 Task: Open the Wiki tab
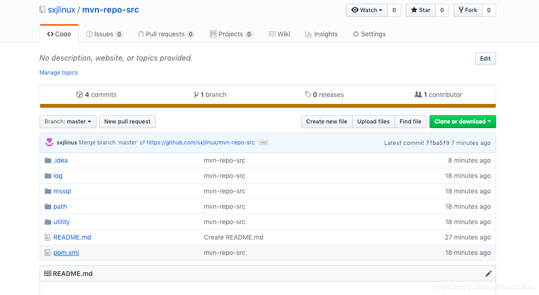click(280, 34)
